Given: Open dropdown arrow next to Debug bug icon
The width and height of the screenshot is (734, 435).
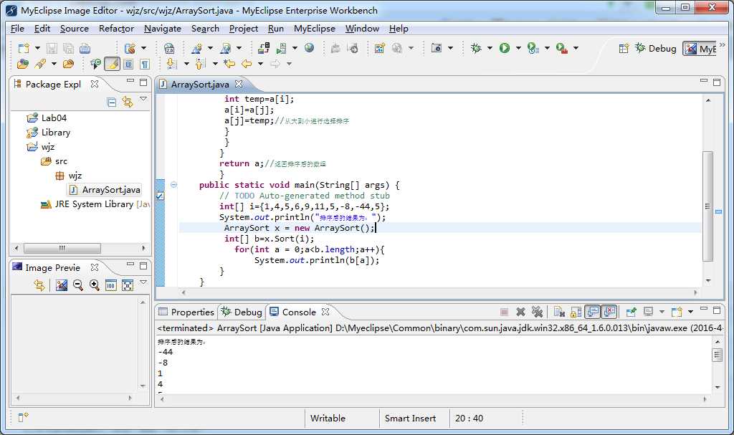Looking at the screenshot, I should coord(490,48).
